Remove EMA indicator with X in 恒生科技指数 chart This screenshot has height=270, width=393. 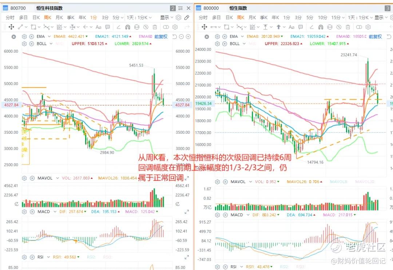click(x=32, y=37)
